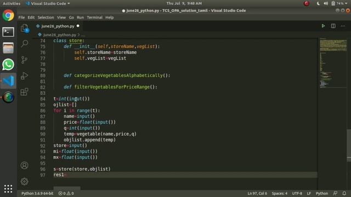Click the battery 74% indicator

pyautogui.click(x=337, y=3)
